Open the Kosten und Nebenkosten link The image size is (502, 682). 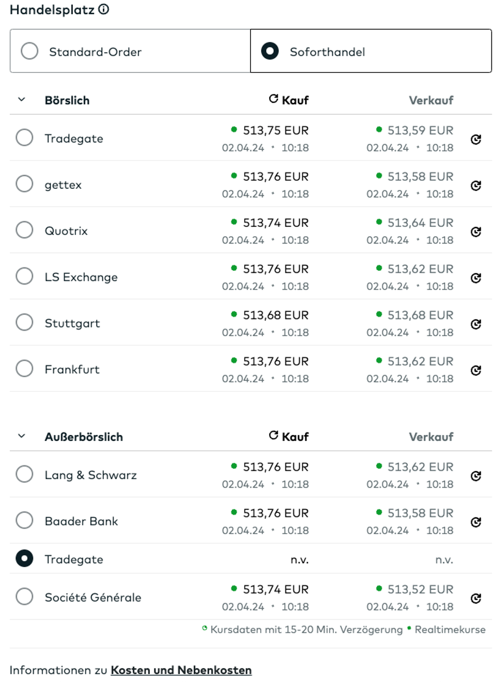point(181,670)
